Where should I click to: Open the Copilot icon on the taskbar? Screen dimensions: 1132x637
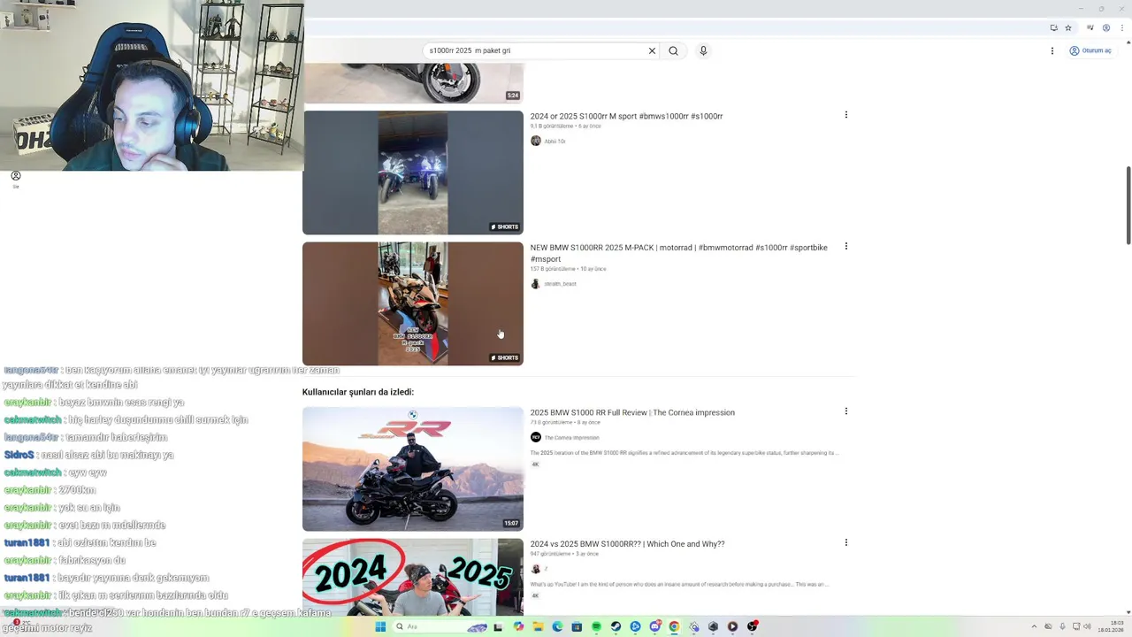(x=518, y=626)
